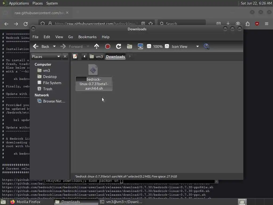Go to vm3 in the path bar

click(96, 57)
